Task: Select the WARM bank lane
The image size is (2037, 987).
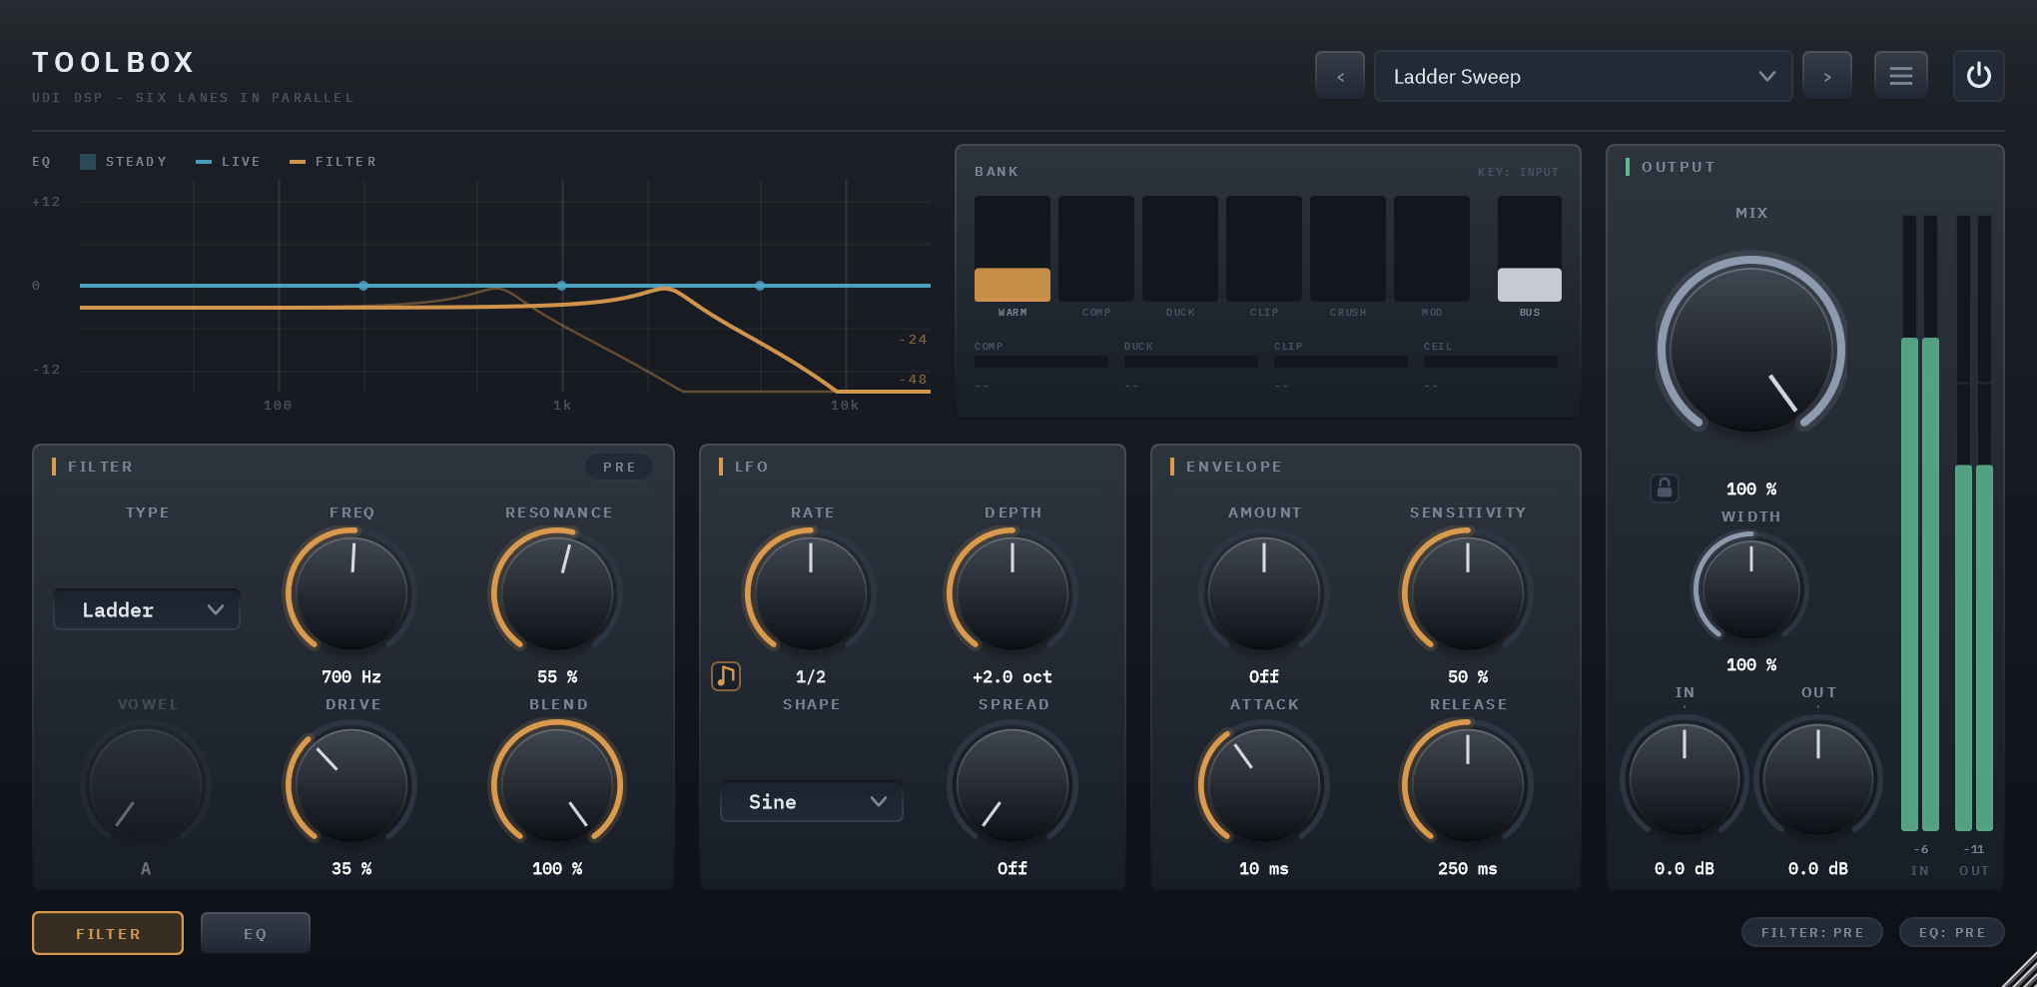Action: coord(1013,249)
